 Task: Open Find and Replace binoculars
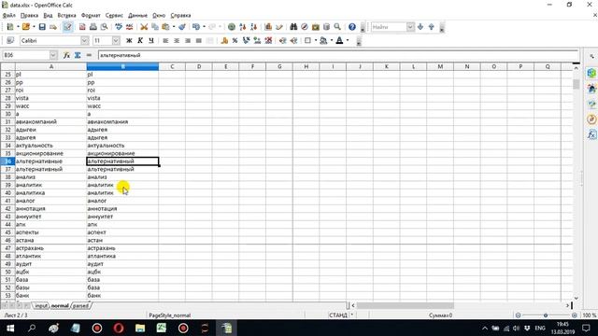pos(293,27)
